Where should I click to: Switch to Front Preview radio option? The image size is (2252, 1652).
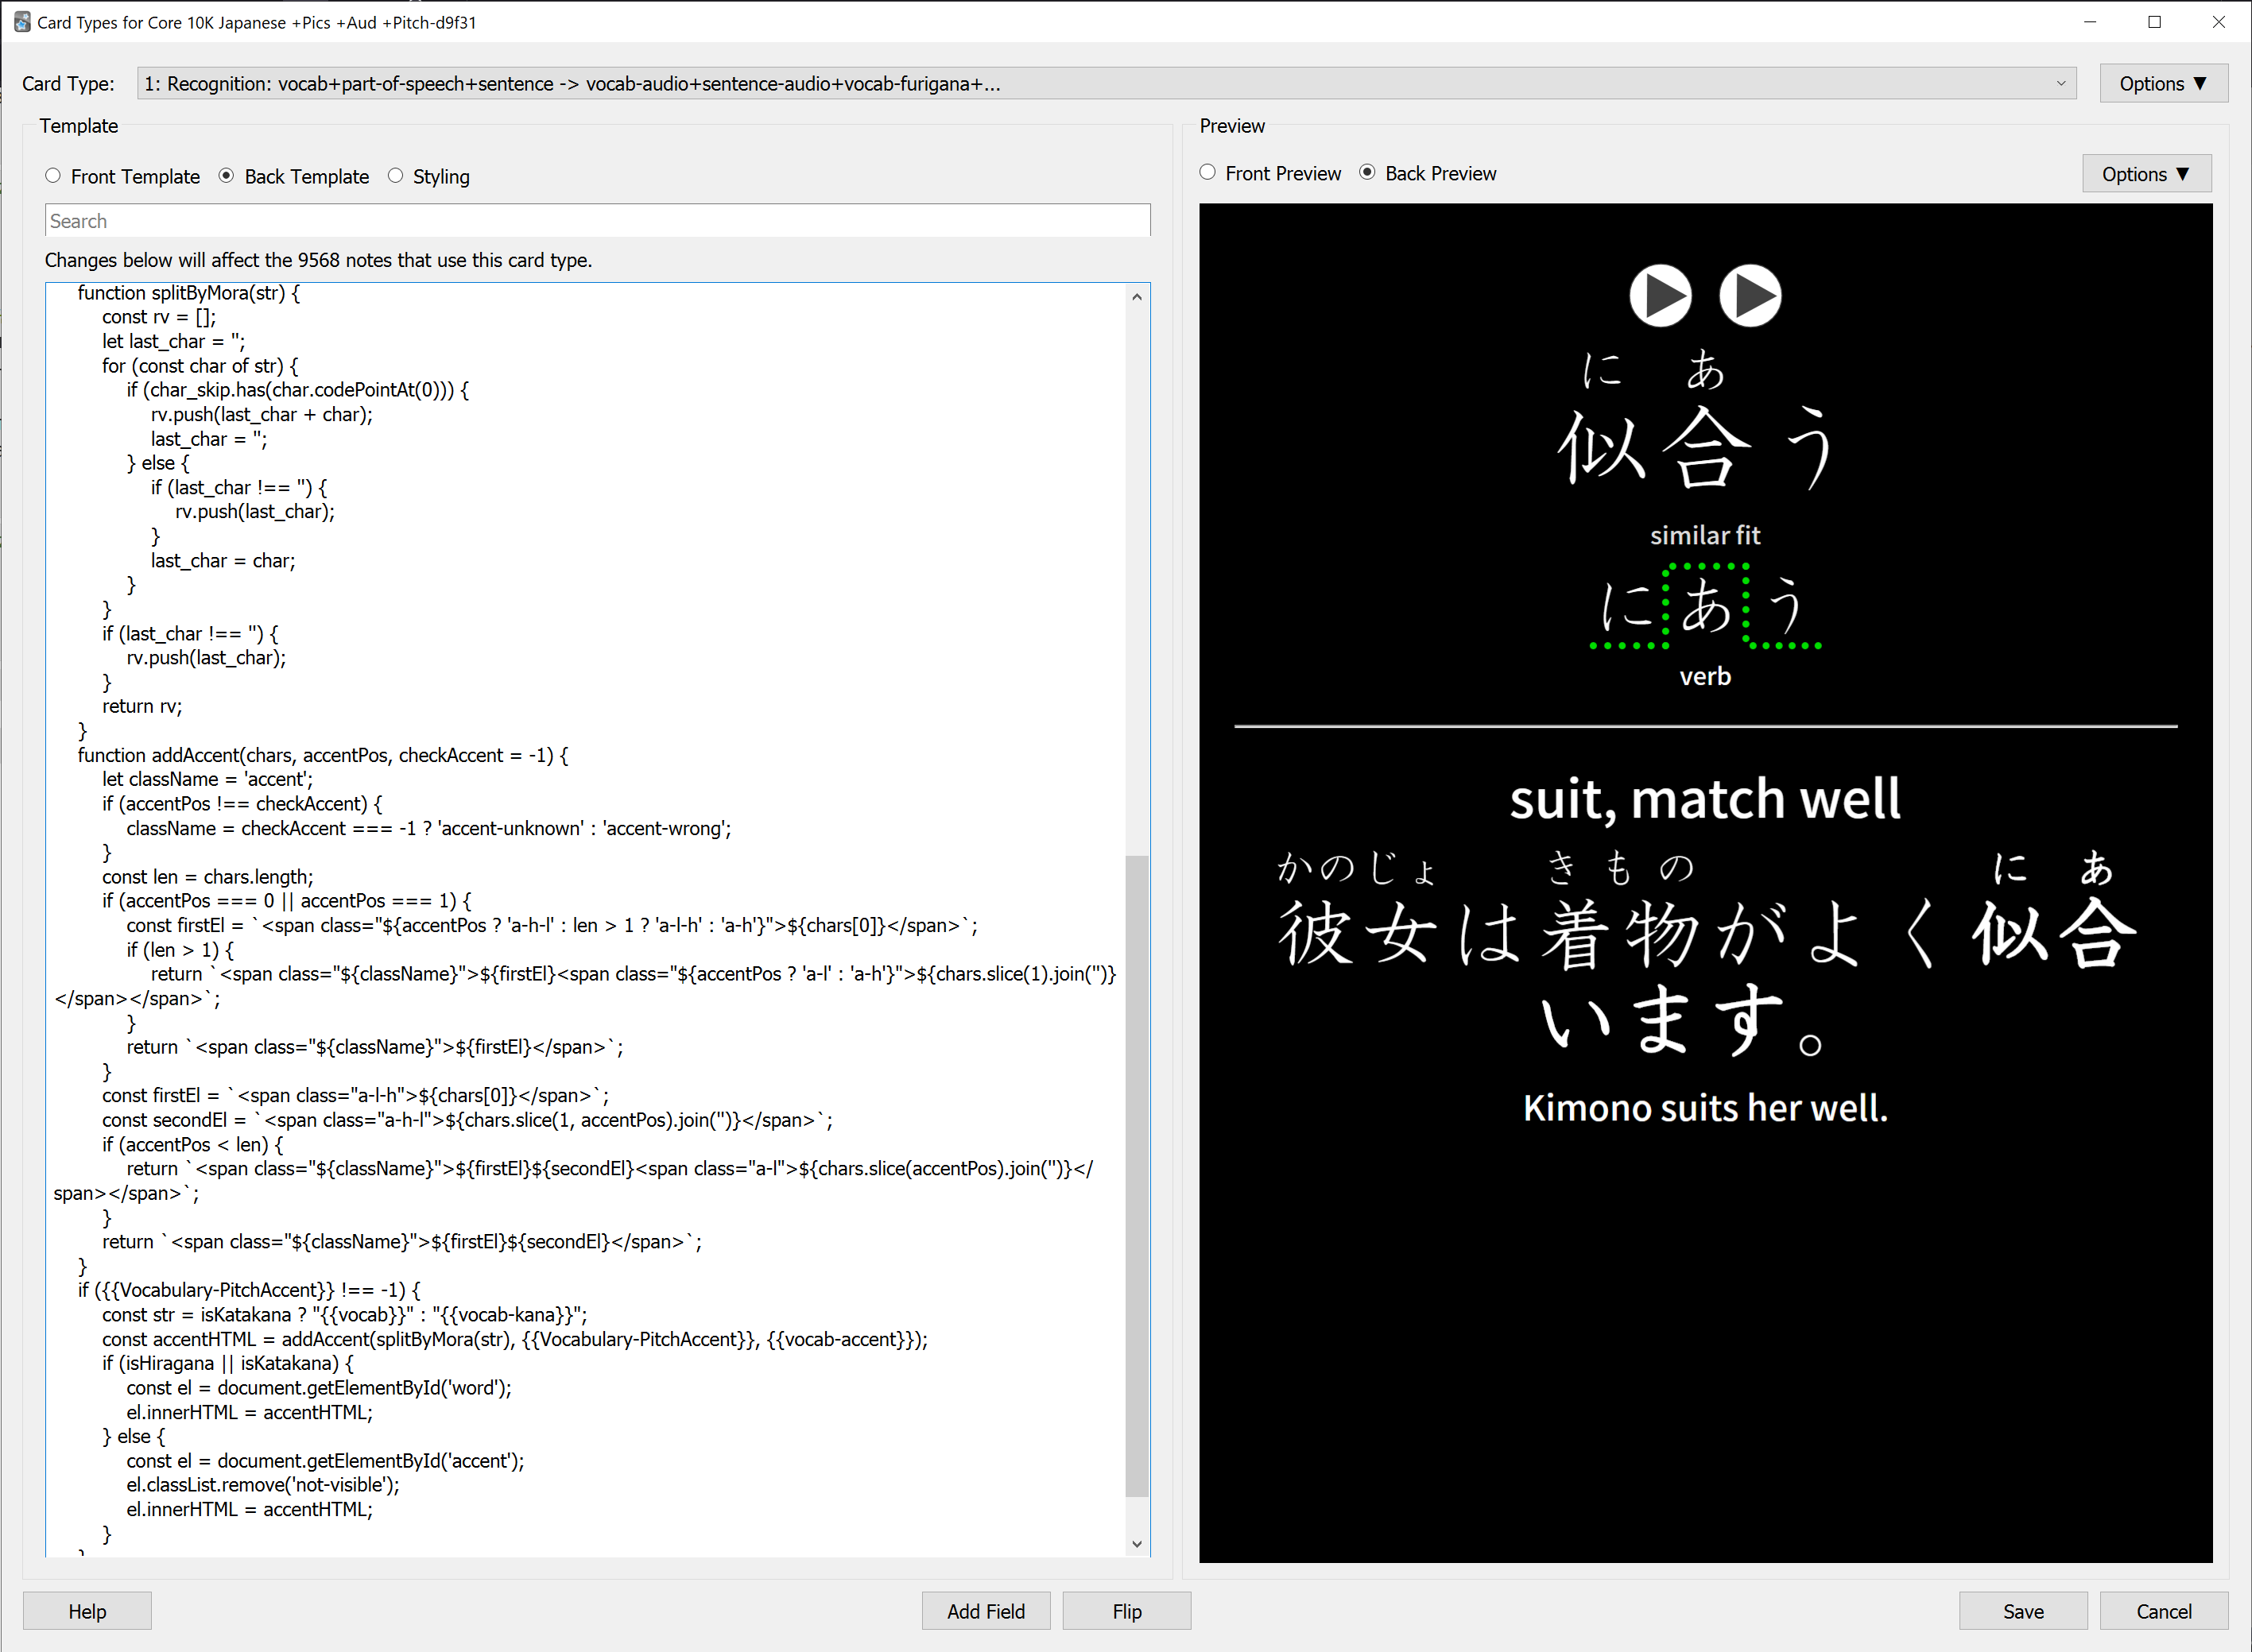pyautogui.click(x=1207, y=173)
